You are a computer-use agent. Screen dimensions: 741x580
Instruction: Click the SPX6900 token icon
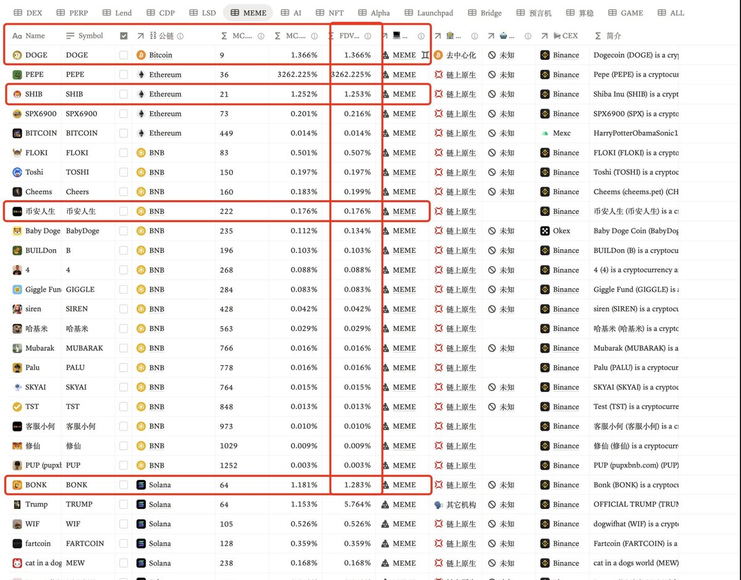[x=17, y=114]
